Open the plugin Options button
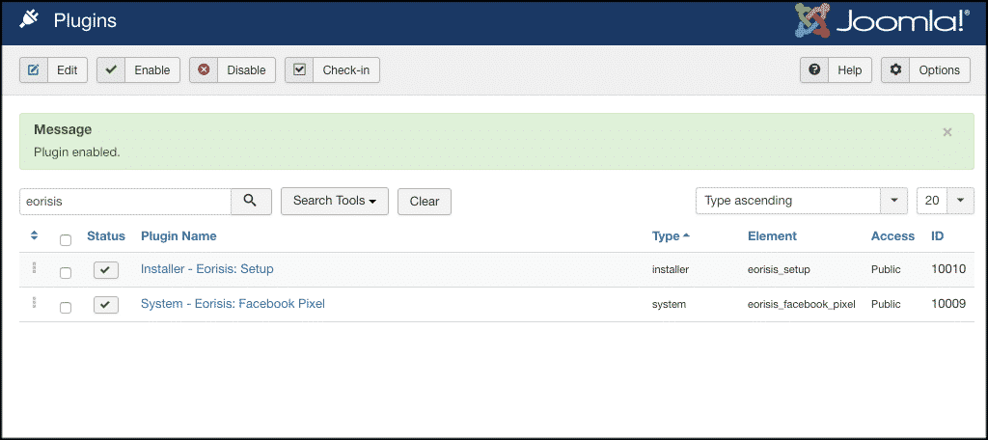This screenshot has width=988, height=440. [925, 70]
